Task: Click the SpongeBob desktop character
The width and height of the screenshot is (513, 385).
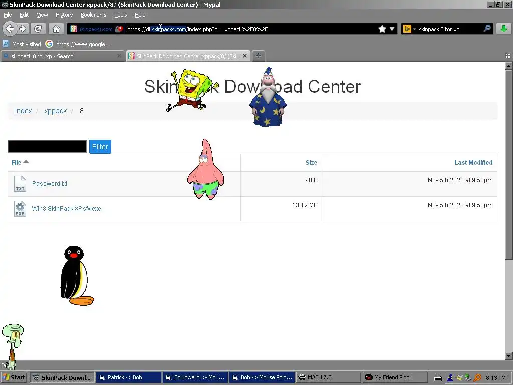Action: pyautogui.click(x=191, y=90)
